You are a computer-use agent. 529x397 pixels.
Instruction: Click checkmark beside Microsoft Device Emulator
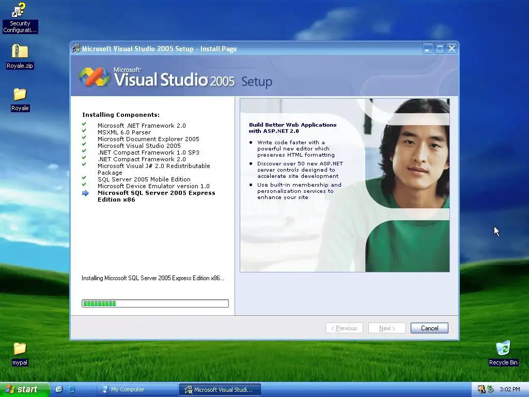pyautogui.click(x=84, y=185)
